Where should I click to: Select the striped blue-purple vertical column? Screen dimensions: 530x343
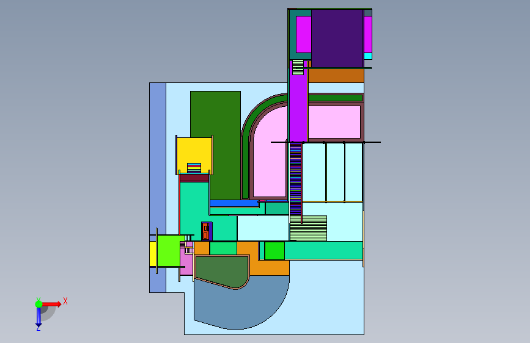[x=295, y=179]
